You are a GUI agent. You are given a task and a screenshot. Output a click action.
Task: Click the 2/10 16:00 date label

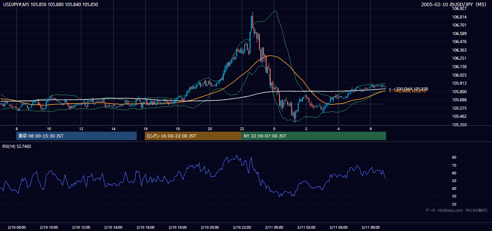146,227
